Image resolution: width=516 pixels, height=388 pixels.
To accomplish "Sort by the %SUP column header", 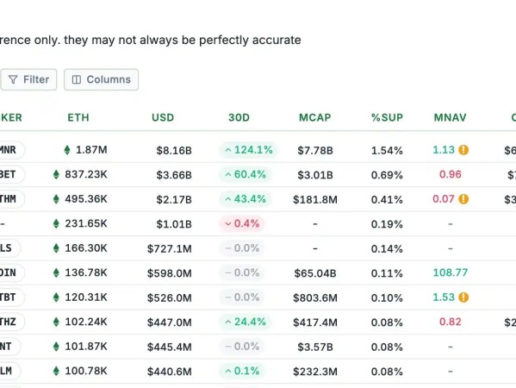I will pyautogui.click(x=387, y=117).
